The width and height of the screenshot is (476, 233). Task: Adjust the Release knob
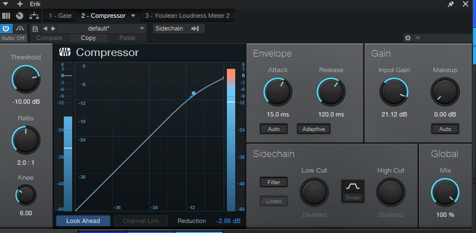(x=331, y=92)
